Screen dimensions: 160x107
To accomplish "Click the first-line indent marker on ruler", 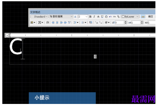I will click(x=10, y=34).
